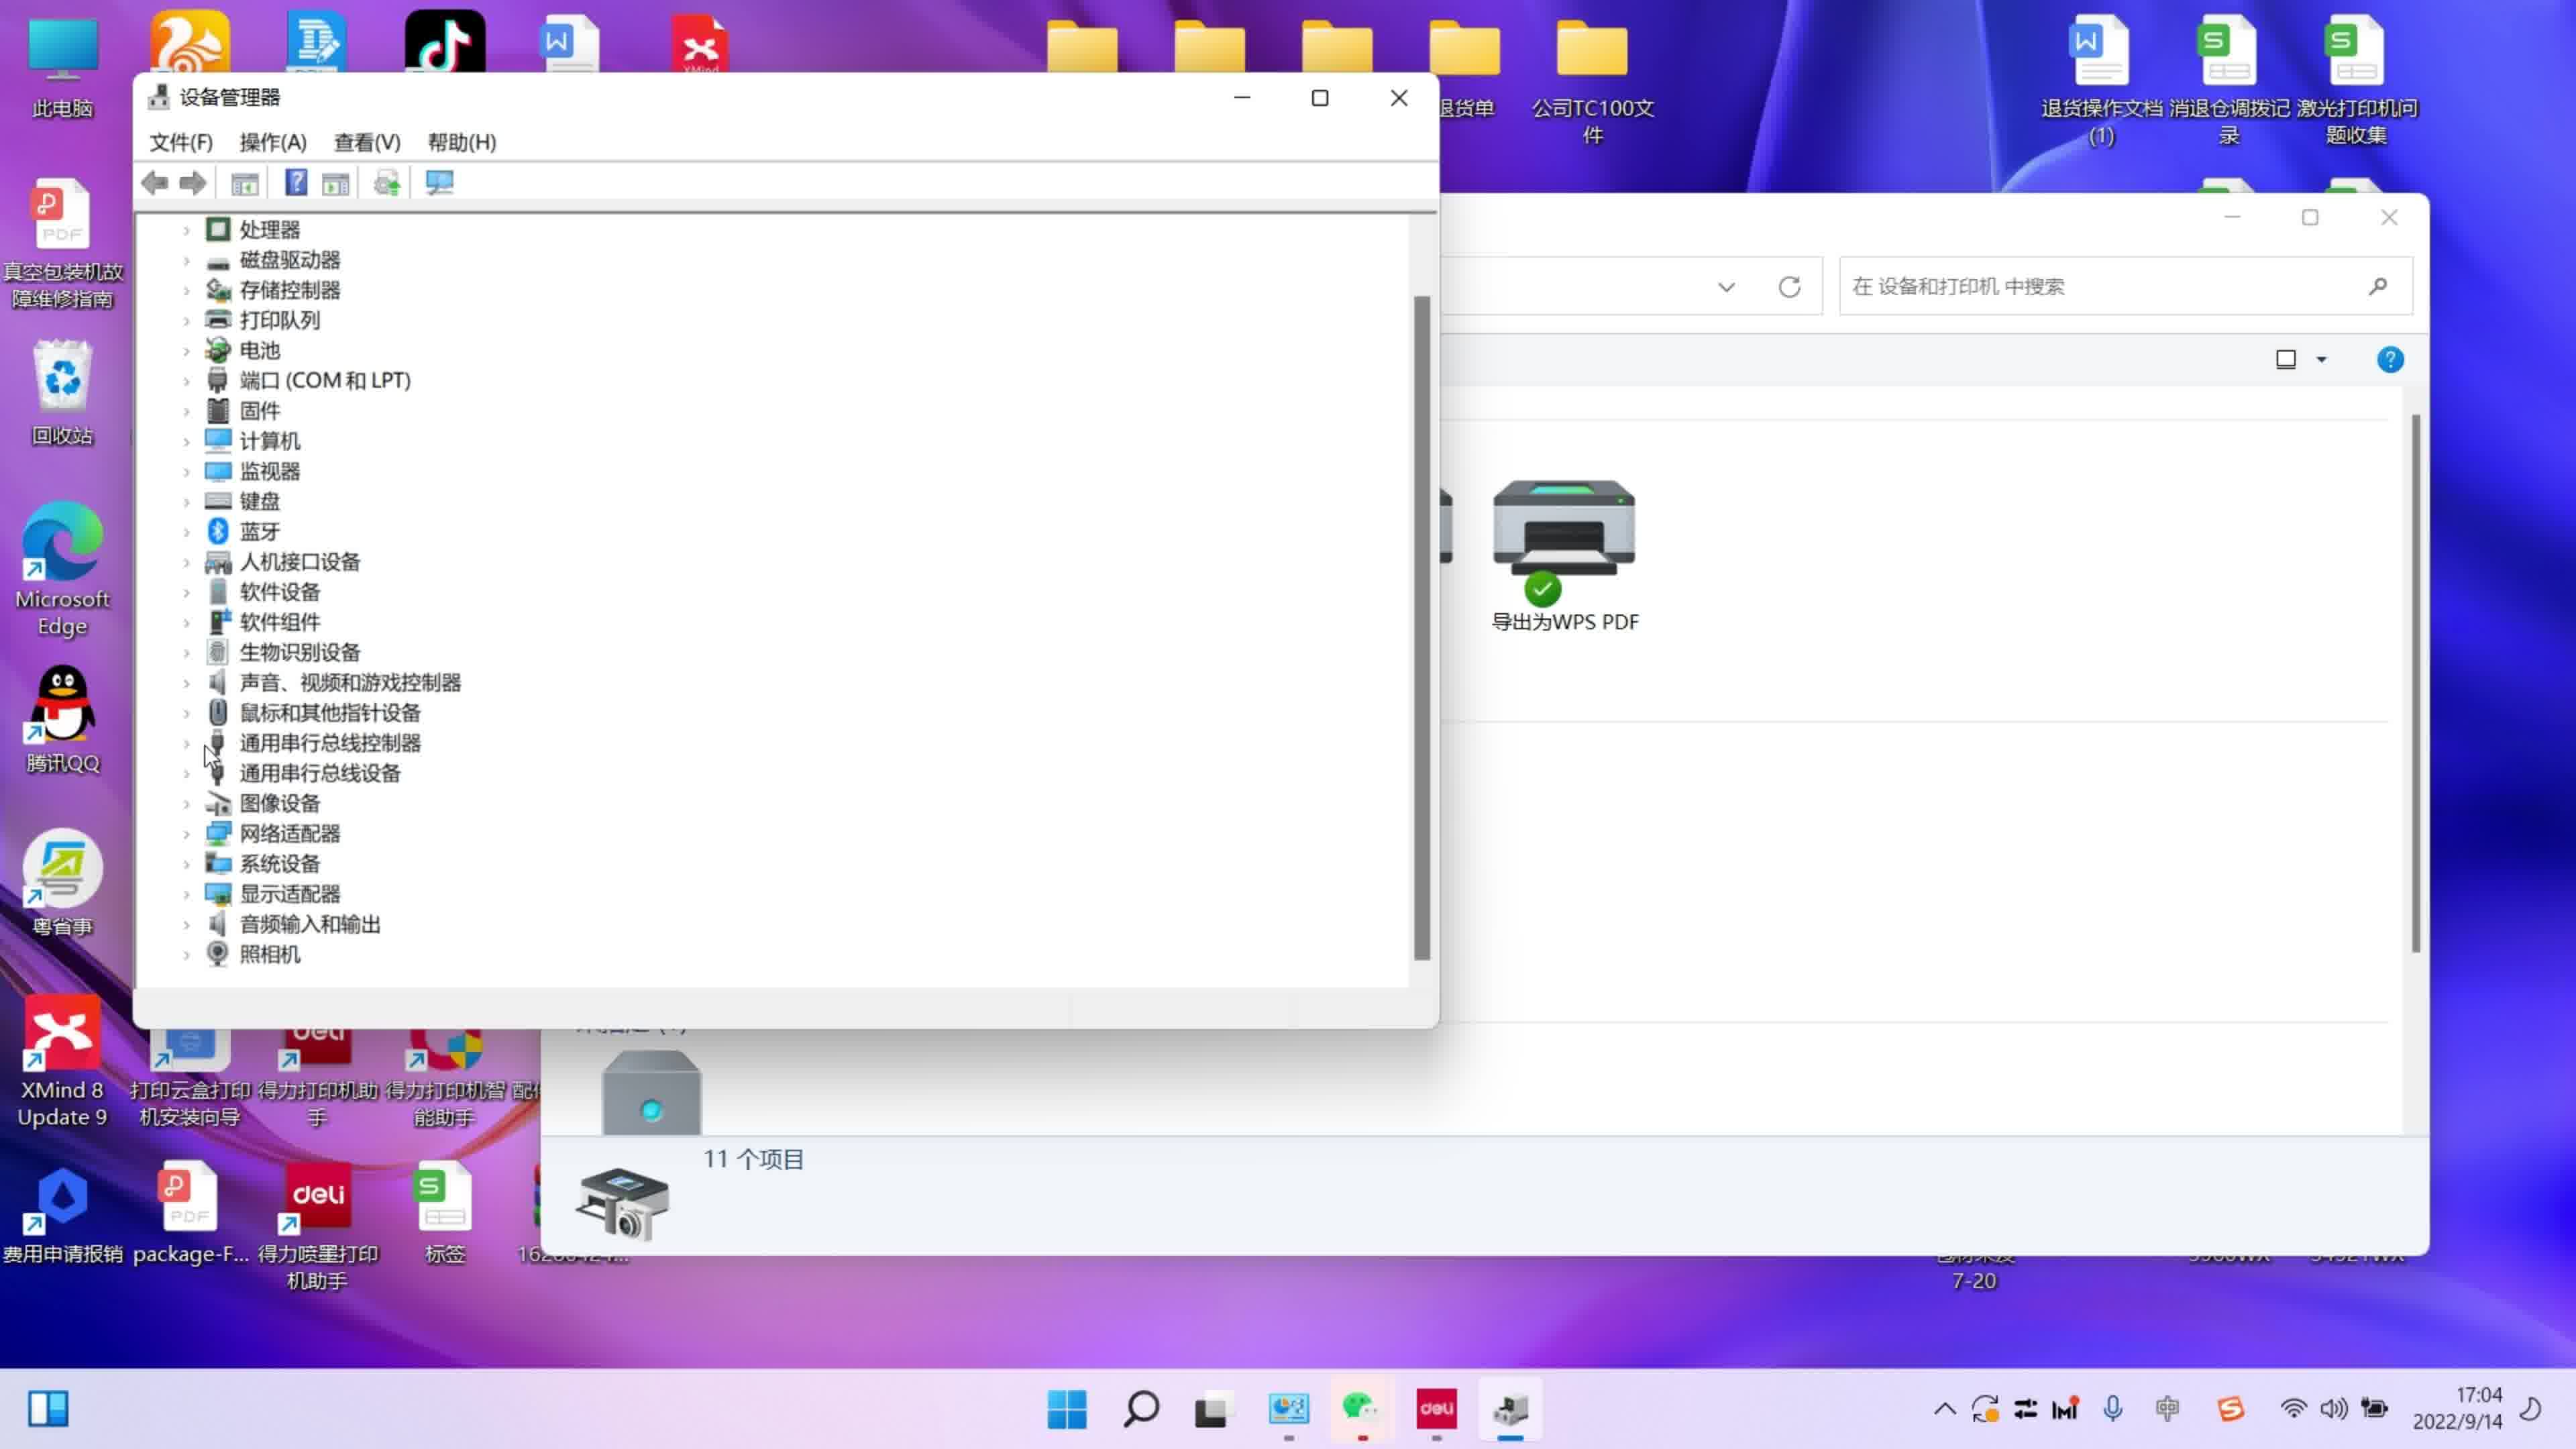The width and height of the screenshot is (2576, 1449).
Task: Select 系统设备 tree row
Action: (x=263, y=864)
